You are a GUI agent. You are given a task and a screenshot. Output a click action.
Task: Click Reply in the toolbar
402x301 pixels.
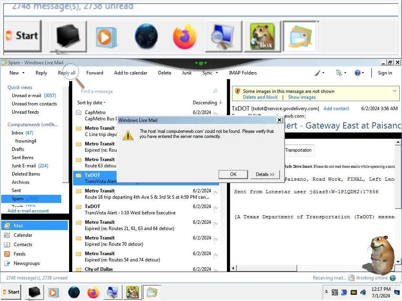pos(41,73)
